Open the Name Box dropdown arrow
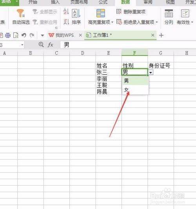The height and width of the screenshot is (209, 196). (x=22, y=45)
